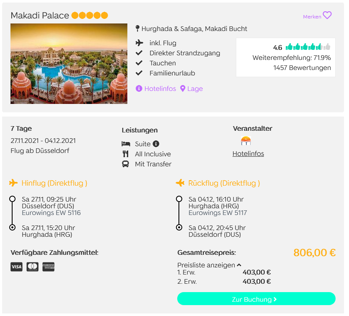
Task: Click the ETI Veranstalter logo
Action: tap(246, 141)
